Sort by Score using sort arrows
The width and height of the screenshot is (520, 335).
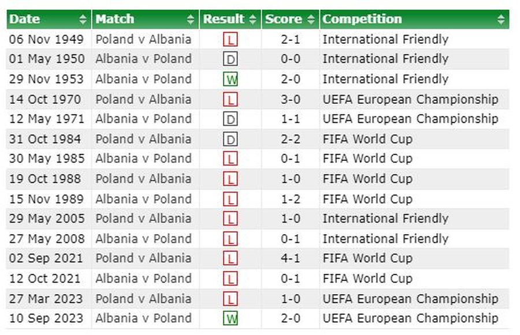[x=311, y=20]
